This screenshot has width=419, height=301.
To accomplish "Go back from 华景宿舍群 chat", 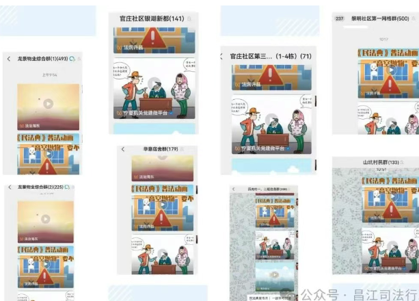I will tap(123, 149).
